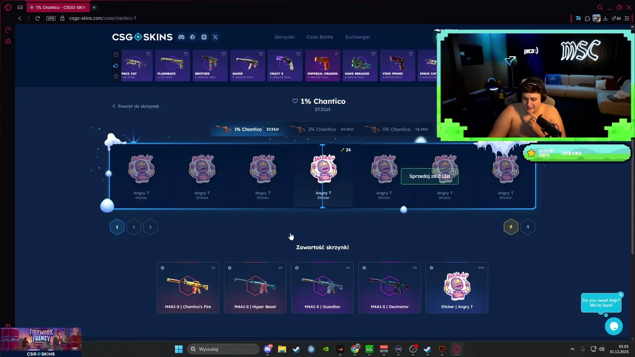Open the X (Twitter) icon in header
635x357 pixels.
click(x=215, y=37)
